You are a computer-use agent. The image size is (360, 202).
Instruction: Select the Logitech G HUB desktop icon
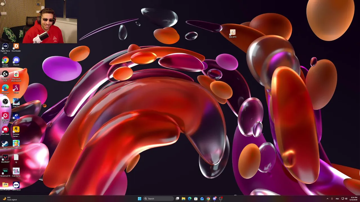coord(5,76)
